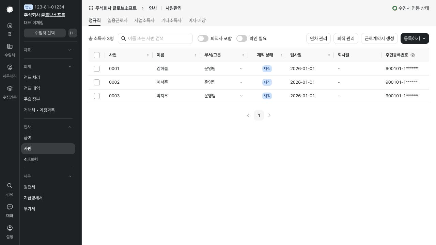Click the 연차 관리 button
The width and height of the screenshot is (436, 245).
pos(318,38)
